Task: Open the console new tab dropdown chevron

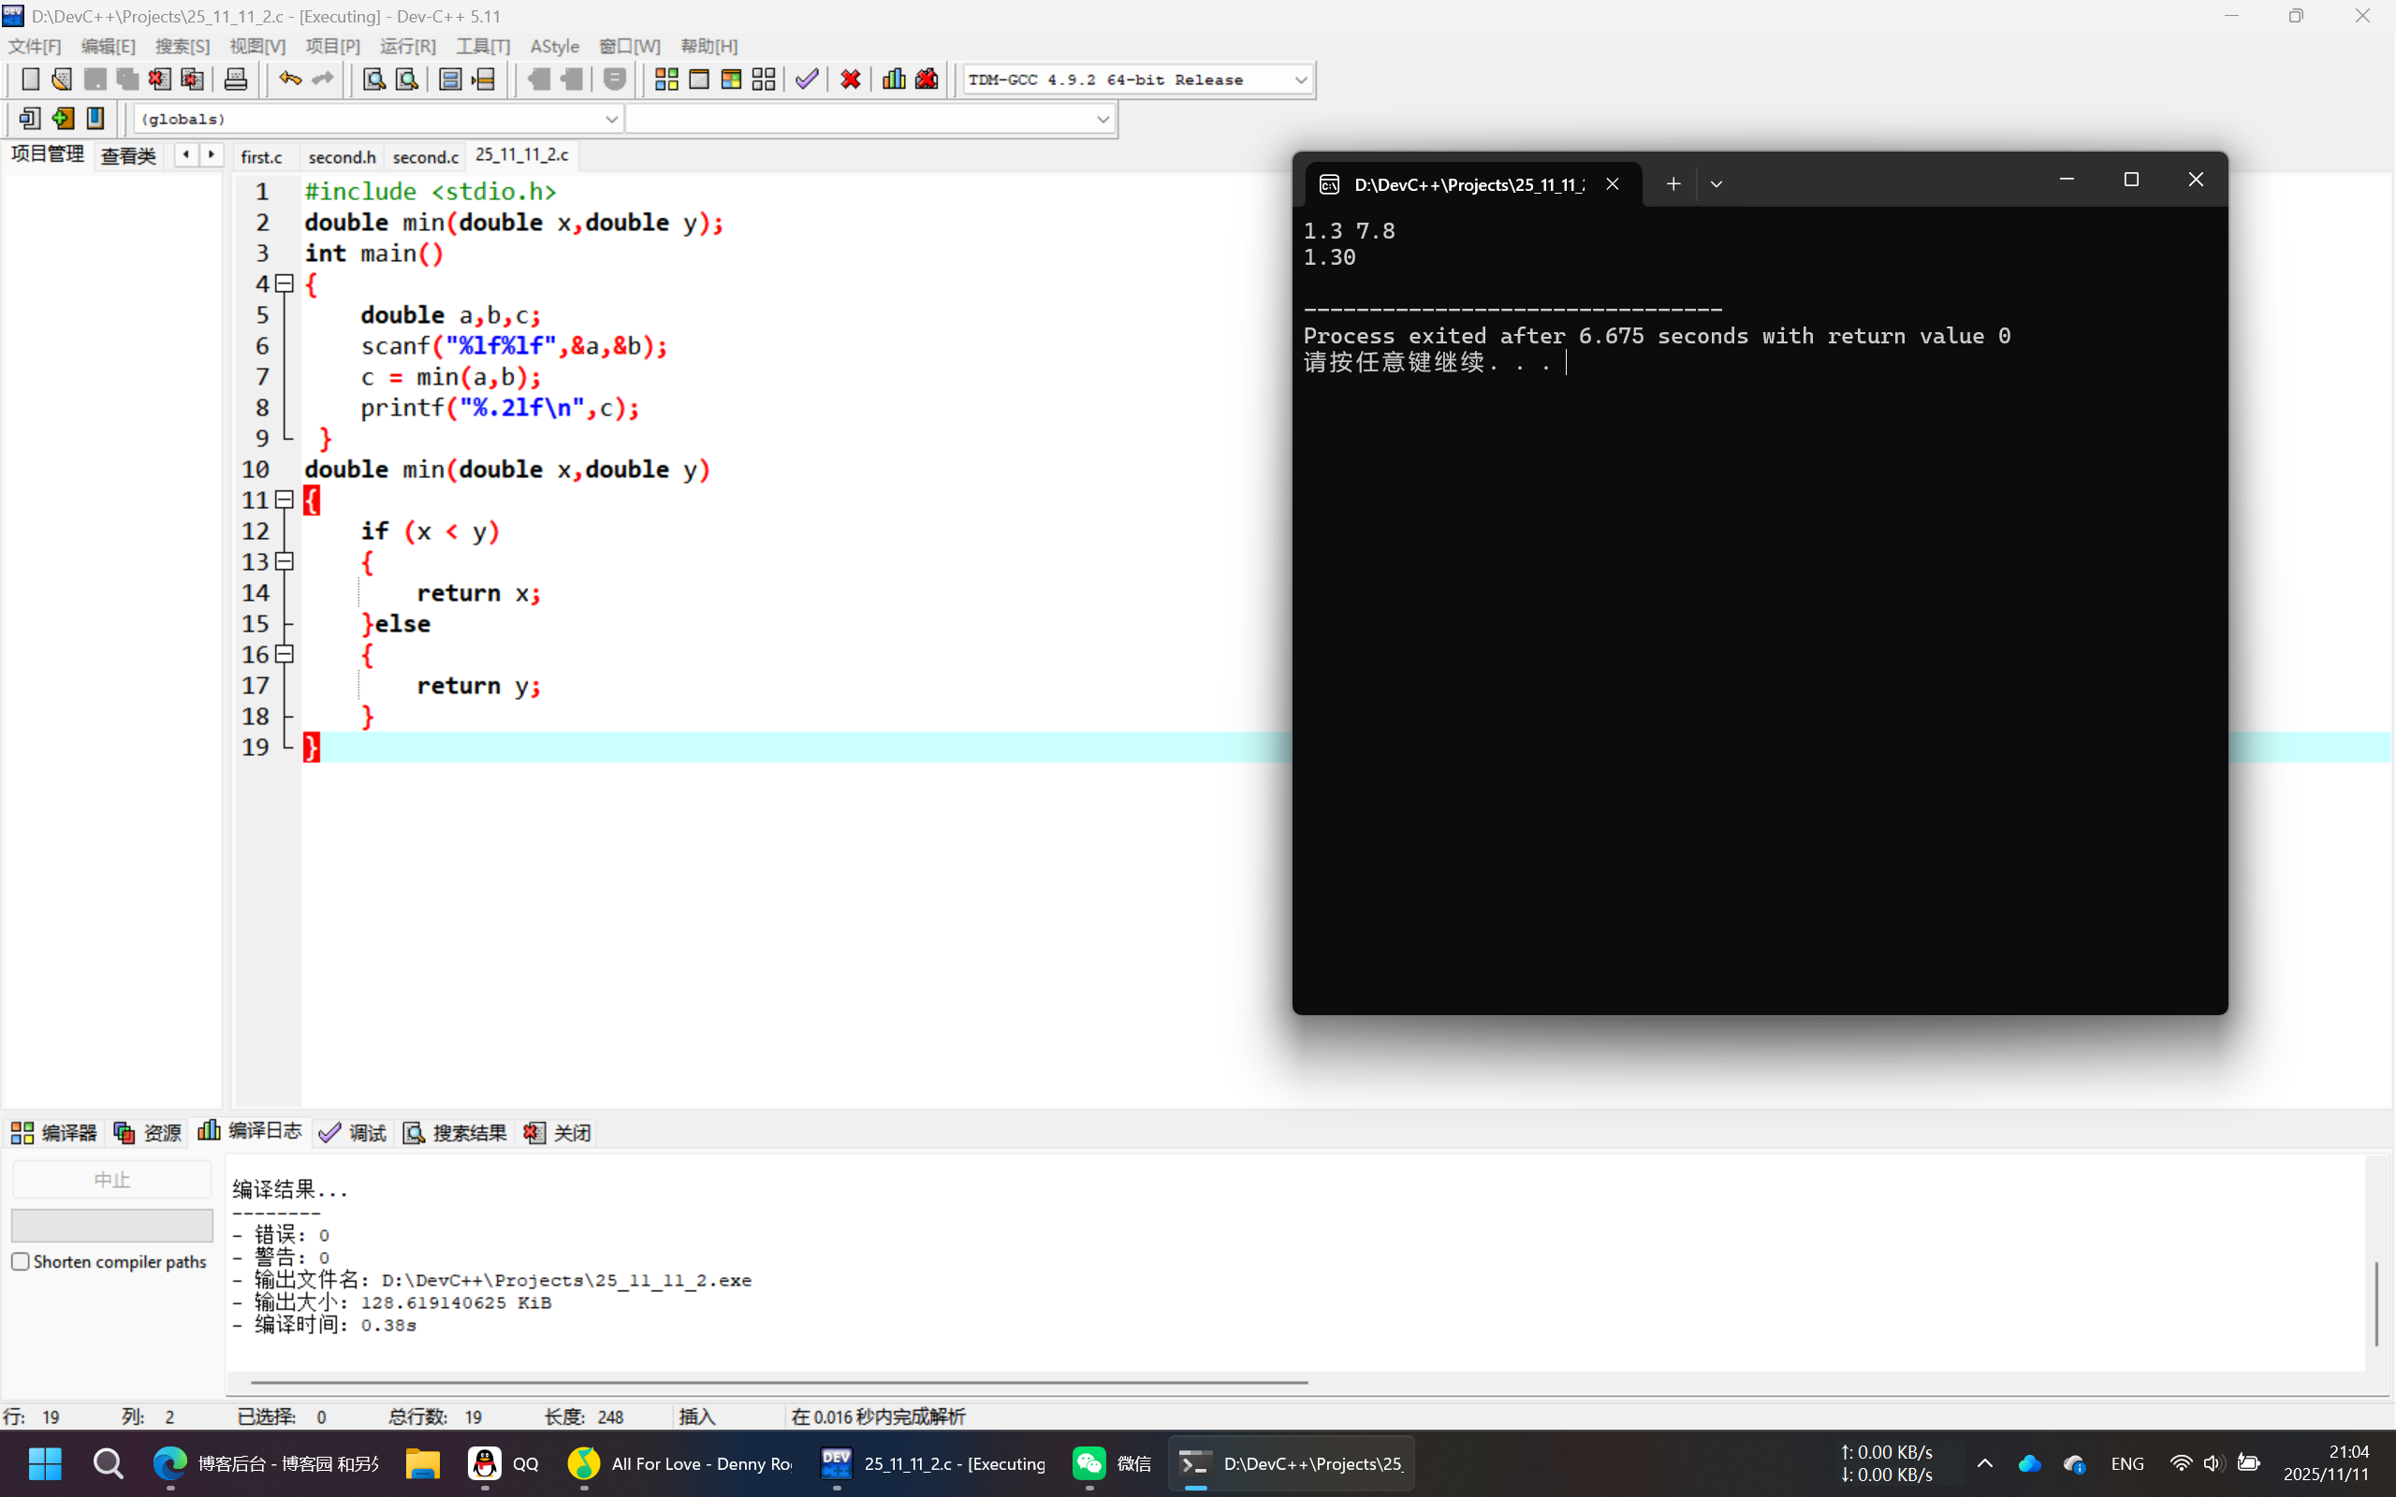Action: 1716,184
